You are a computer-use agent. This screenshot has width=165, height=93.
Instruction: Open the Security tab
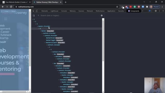pos(121,11)
